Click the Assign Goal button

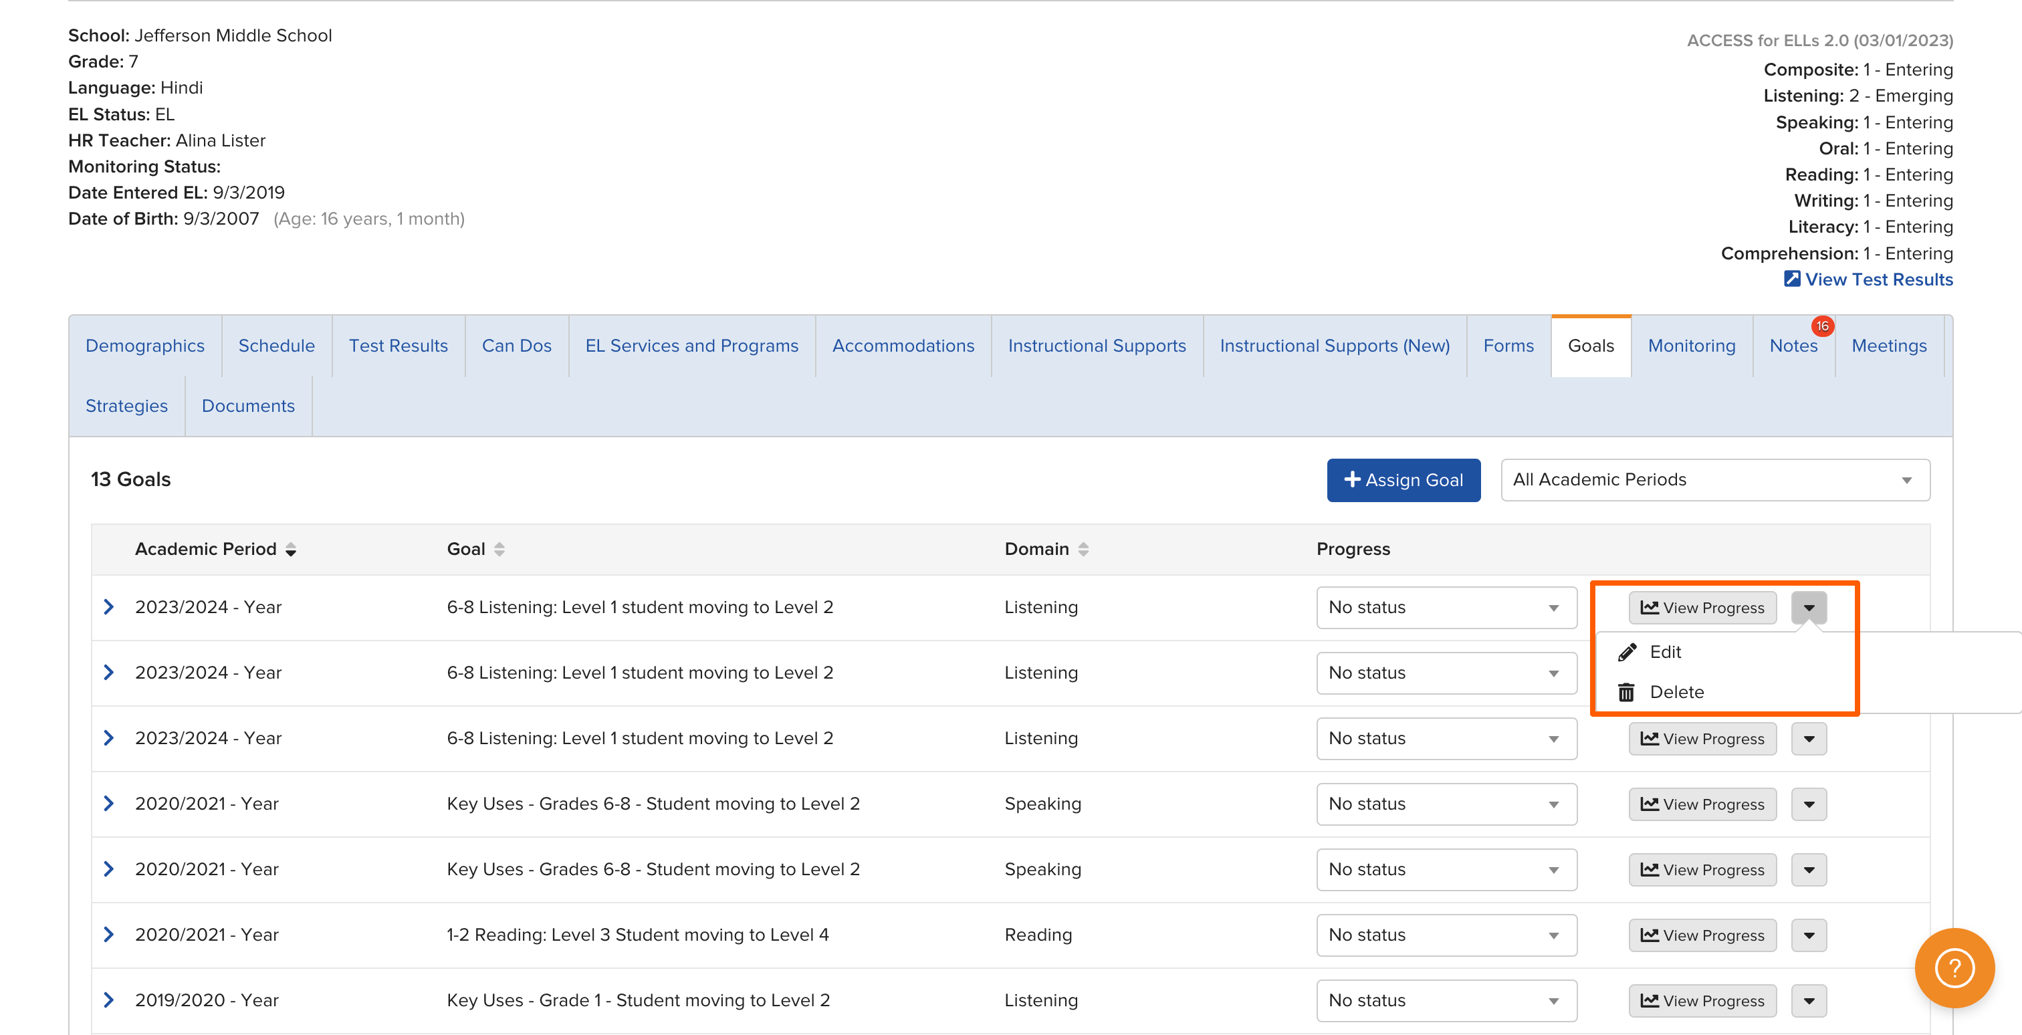1403,480
